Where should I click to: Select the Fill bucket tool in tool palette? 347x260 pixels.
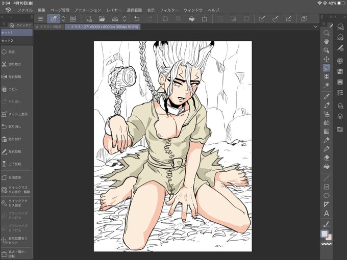coord(326,166)
